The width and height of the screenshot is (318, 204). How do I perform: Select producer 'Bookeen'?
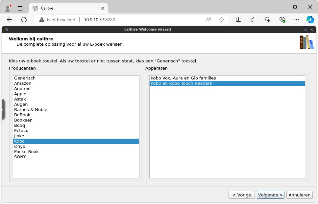[x=76, y=120]
